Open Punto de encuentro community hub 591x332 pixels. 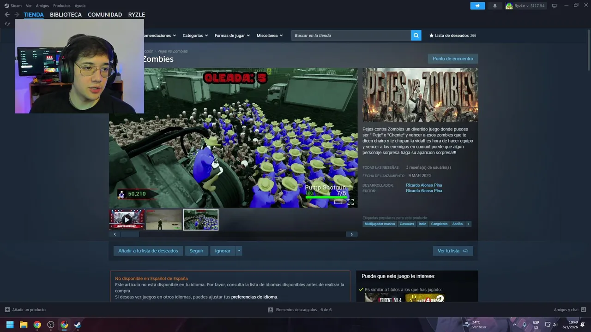pyautogui.click(x=452, y=59)
